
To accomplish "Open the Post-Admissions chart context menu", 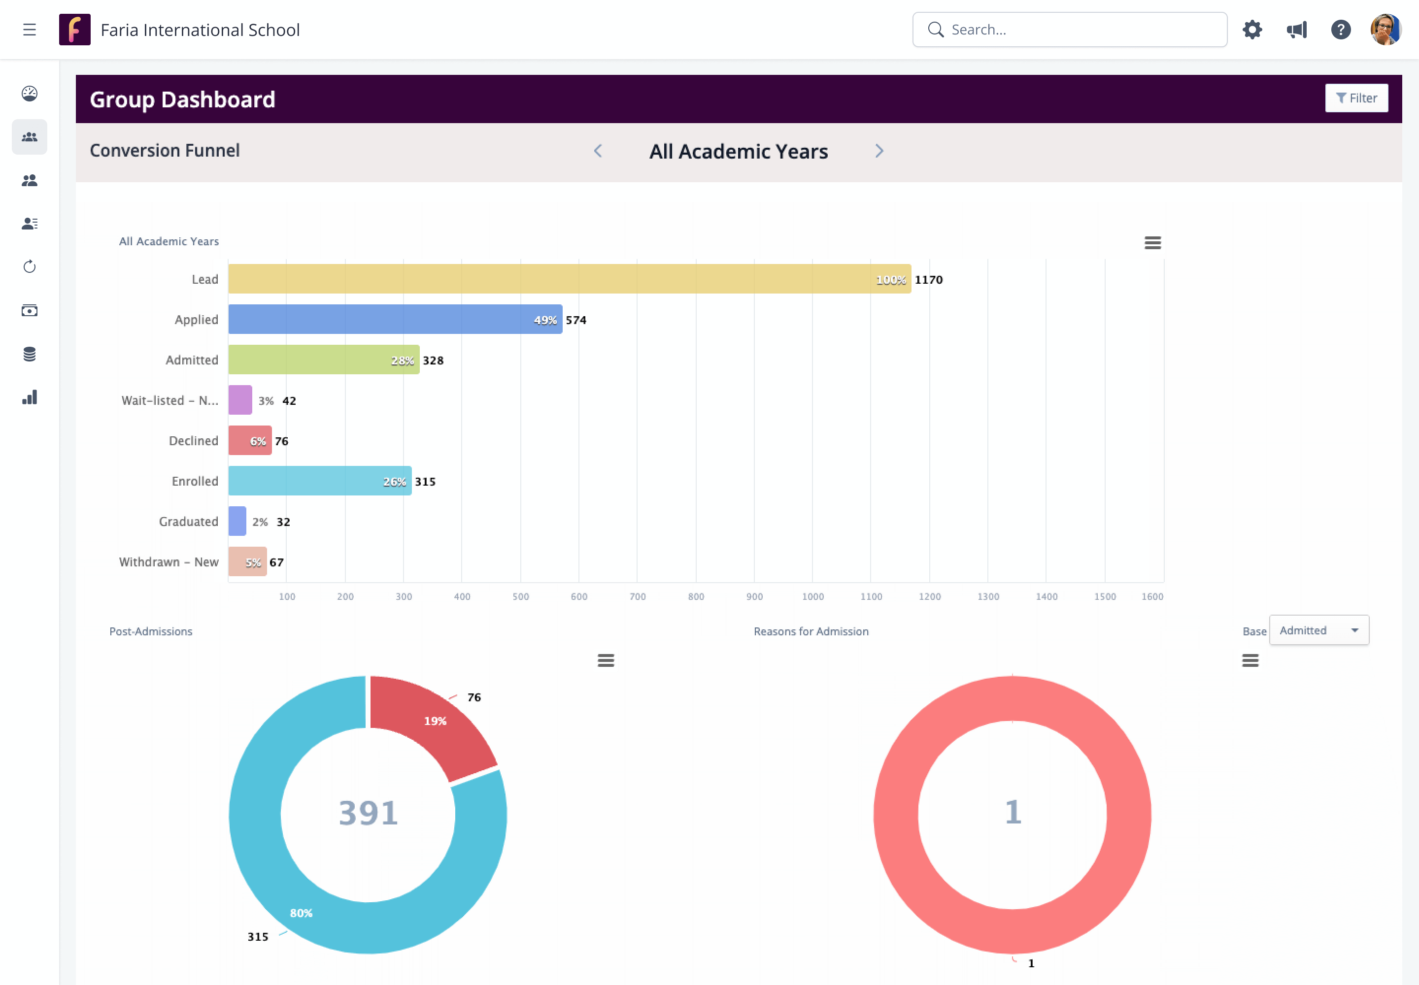I will click(x=605, y=660).
